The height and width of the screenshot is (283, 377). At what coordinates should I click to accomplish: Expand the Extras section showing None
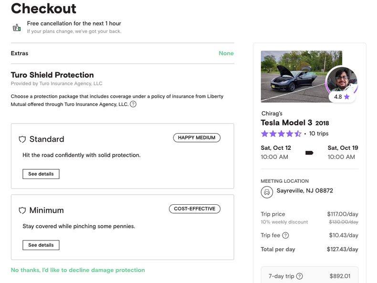[x=226, y=53]
